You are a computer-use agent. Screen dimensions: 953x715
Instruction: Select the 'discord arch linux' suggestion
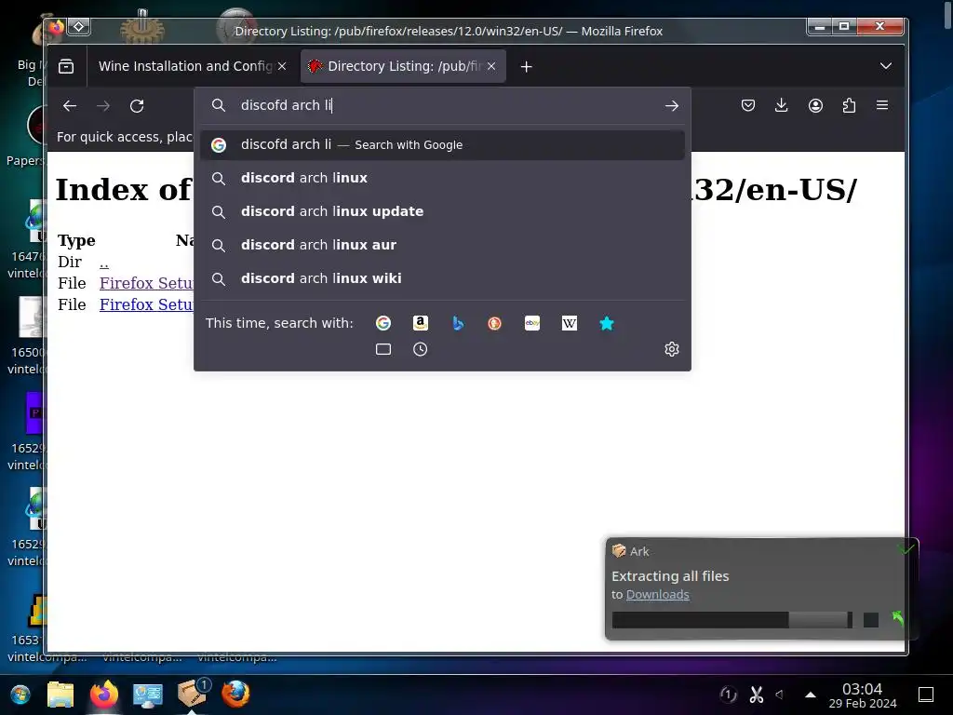(442, 178)
